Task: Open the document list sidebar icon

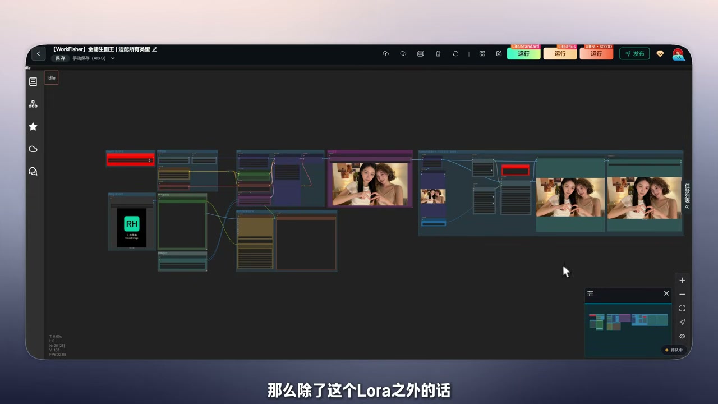Action: click(x=33, y=82)
